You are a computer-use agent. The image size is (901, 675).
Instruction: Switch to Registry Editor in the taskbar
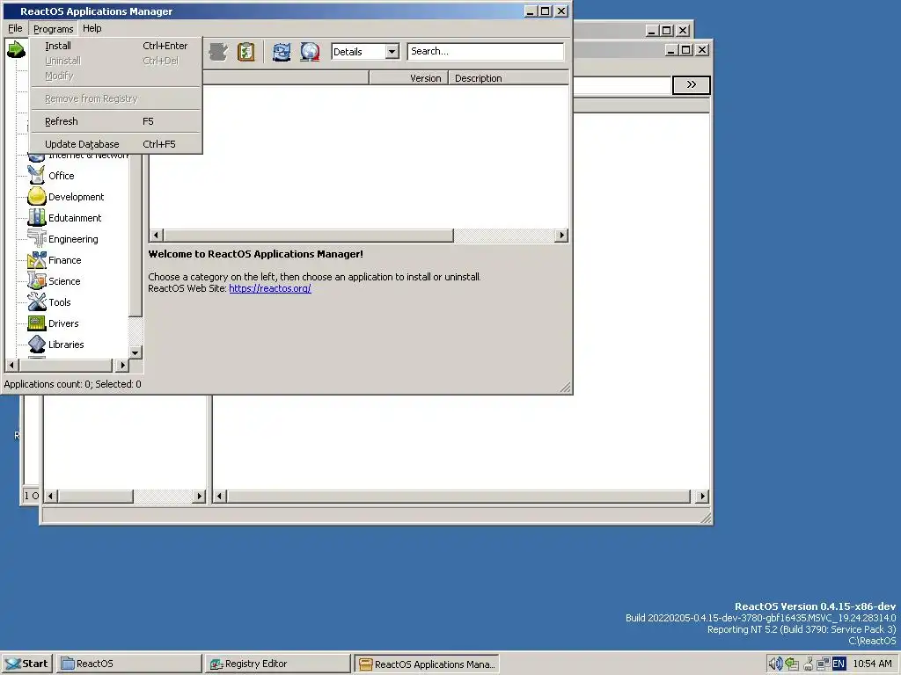(x=277, y=664)
